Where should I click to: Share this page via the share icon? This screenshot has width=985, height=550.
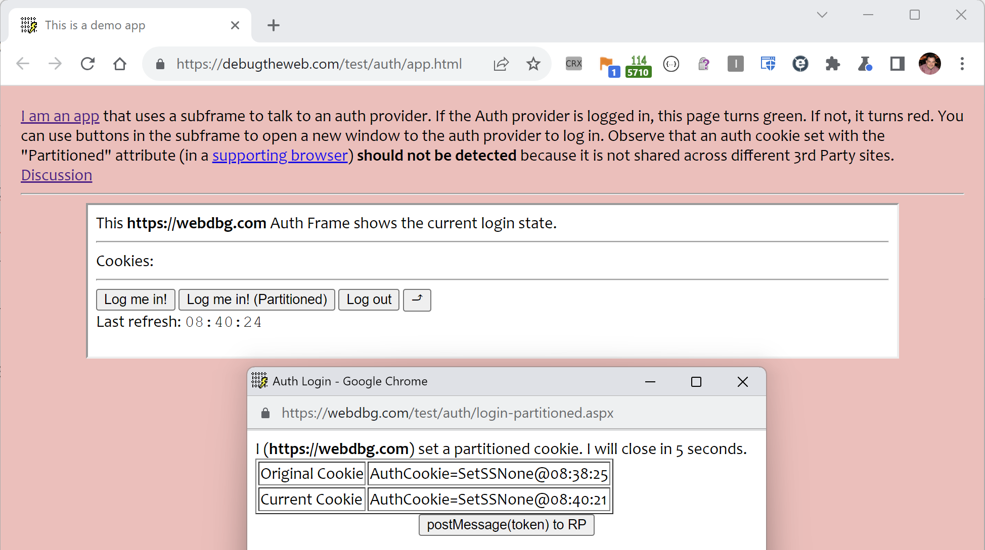click(501, 64)
